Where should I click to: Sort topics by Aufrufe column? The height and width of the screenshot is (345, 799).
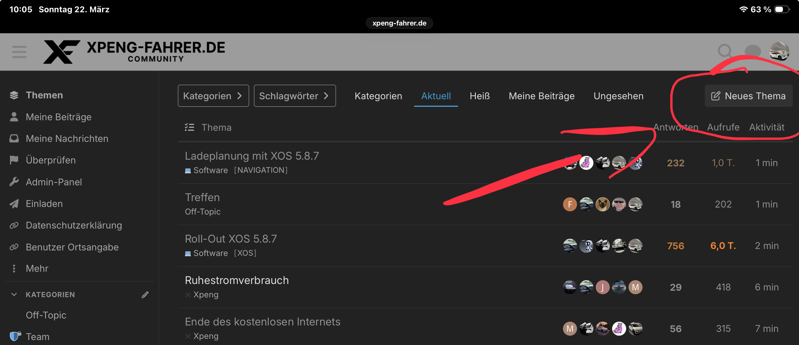tap(723, 127)
